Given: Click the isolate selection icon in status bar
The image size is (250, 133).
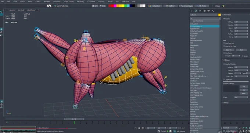Looking at the screenshot, I should click(136, 128).
